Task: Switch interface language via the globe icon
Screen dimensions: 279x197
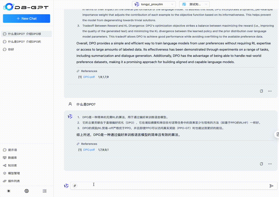Action: pyautogui.click(x=26, y=191)
